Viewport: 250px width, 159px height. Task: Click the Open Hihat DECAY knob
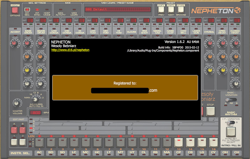coord(222,70)
